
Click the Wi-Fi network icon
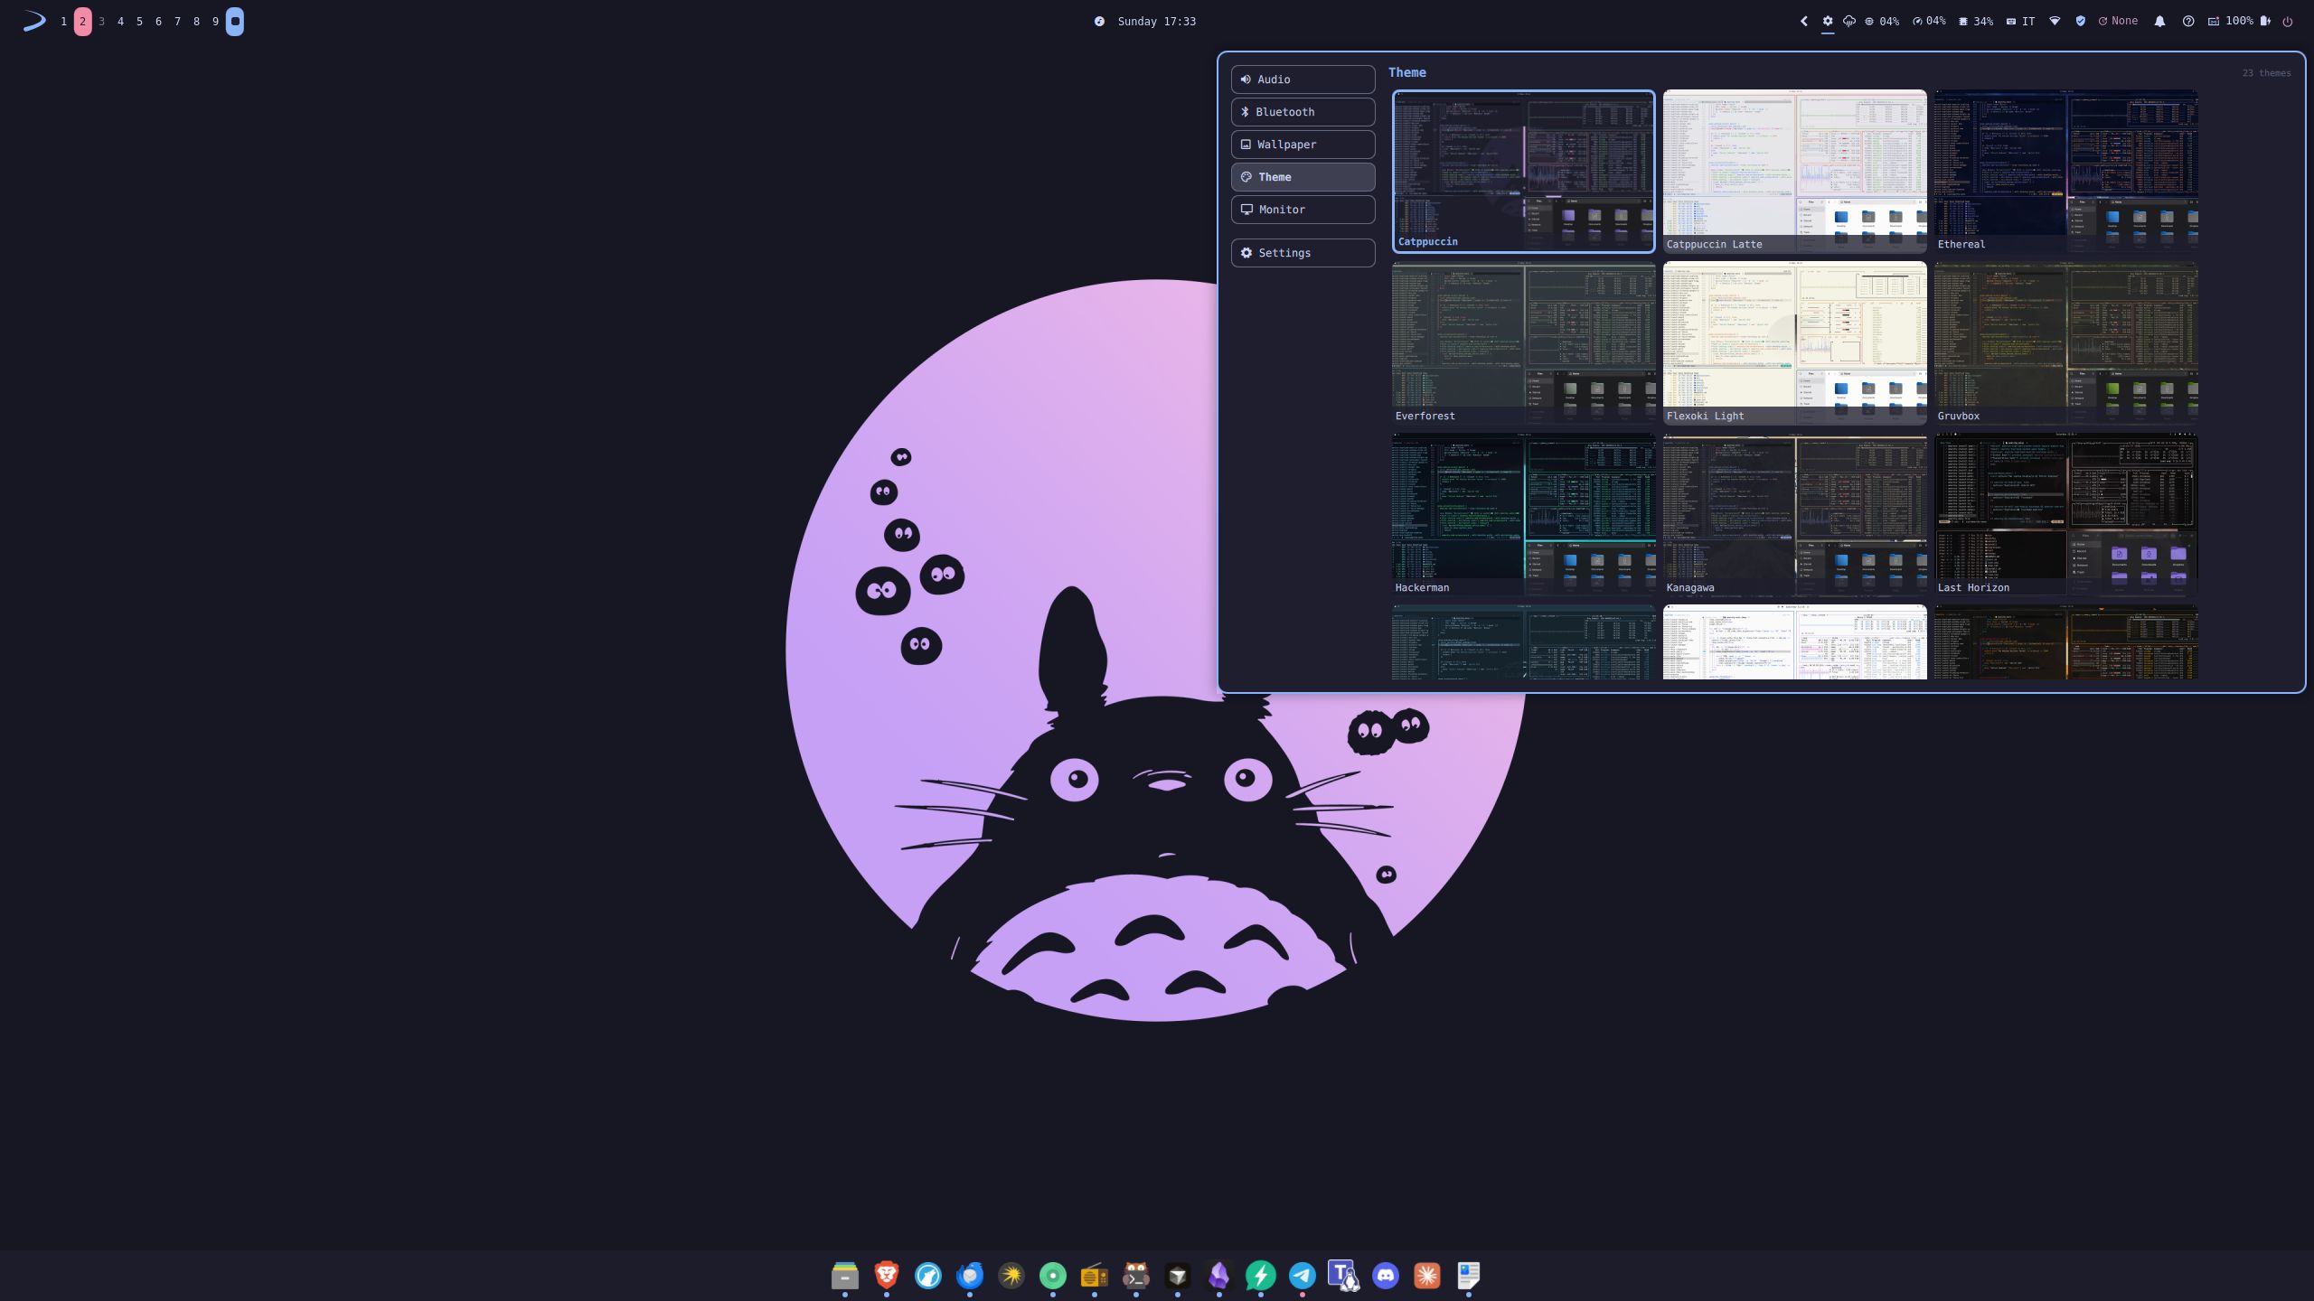click(x=2055, y=21)
